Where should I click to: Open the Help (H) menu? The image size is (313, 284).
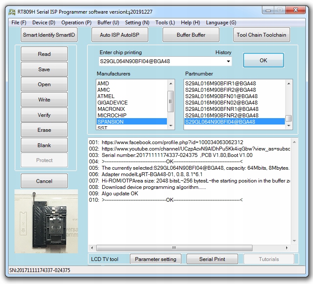[190, 23]
